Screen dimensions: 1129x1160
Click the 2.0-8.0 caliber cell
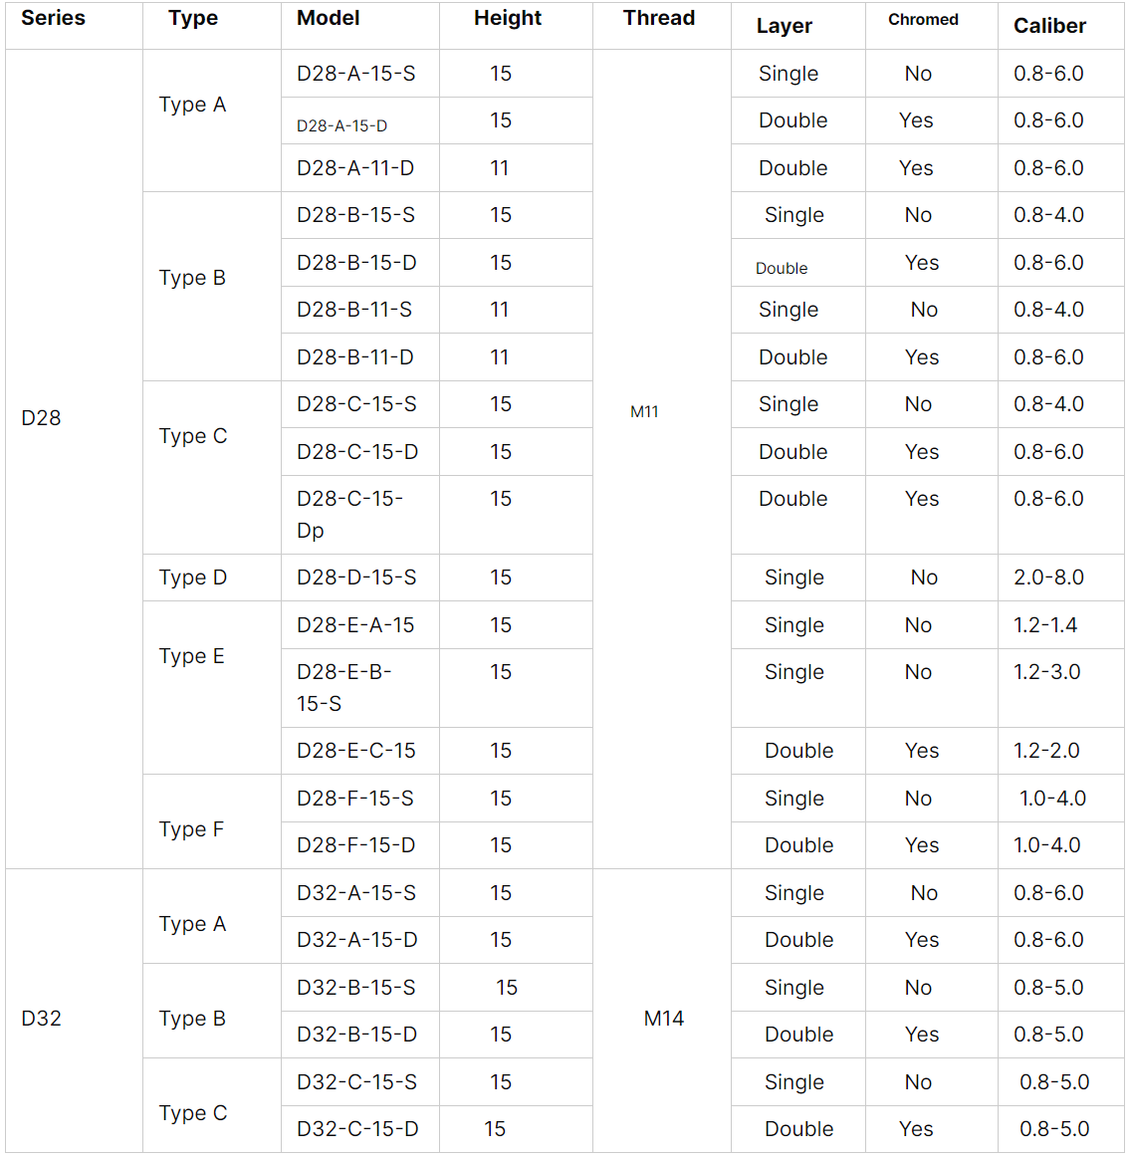tap(1061, 578)
